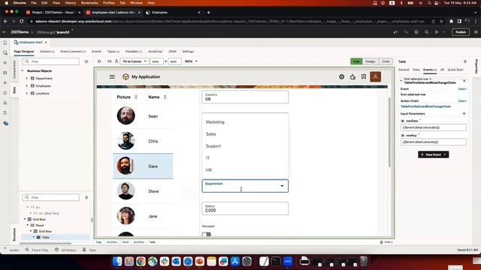Expand the Department business object
The width and height of the screenshot is (481, 270).
click(x=27, y=78)
